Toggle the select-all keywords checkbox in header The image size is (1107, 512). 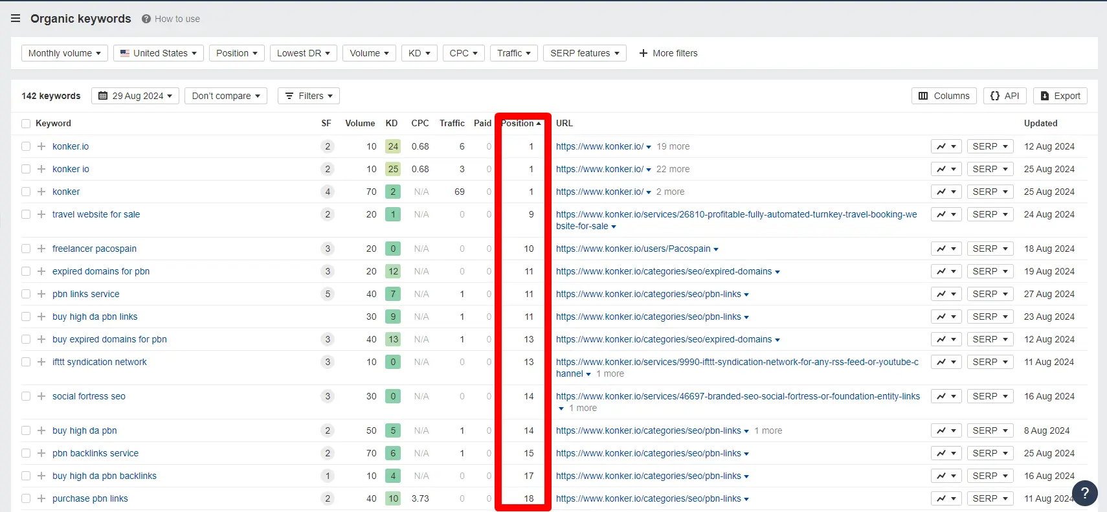(26, 124)
